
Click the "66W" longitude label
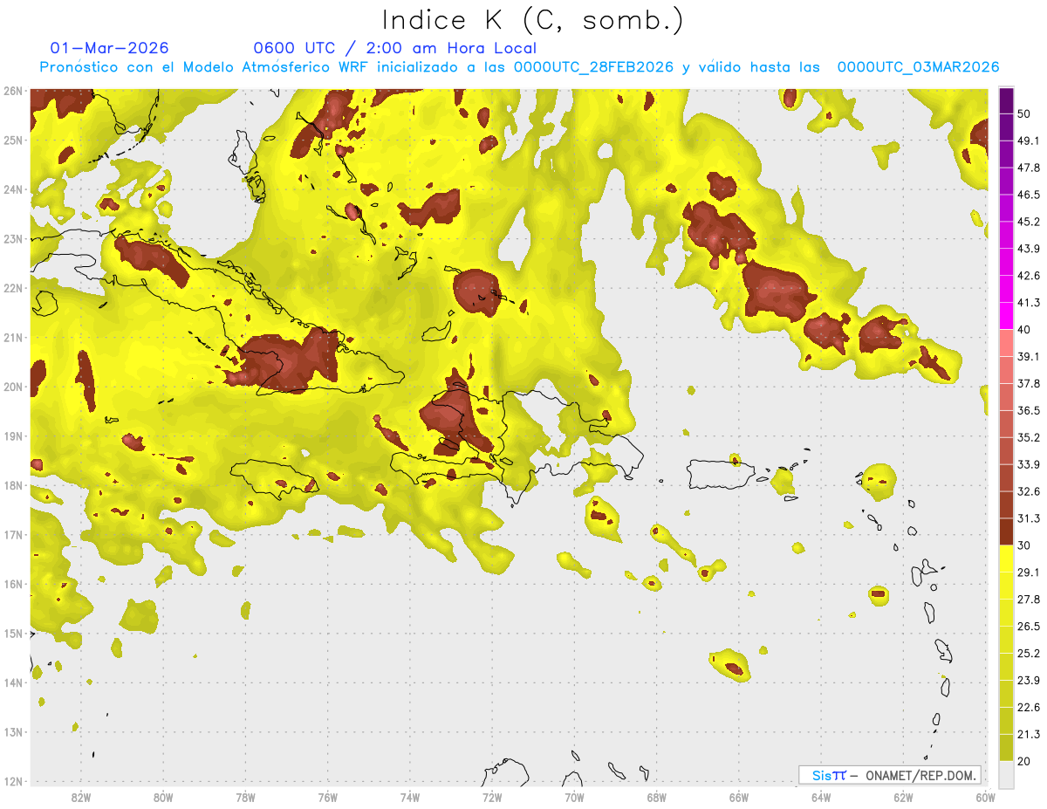point(738,798)
